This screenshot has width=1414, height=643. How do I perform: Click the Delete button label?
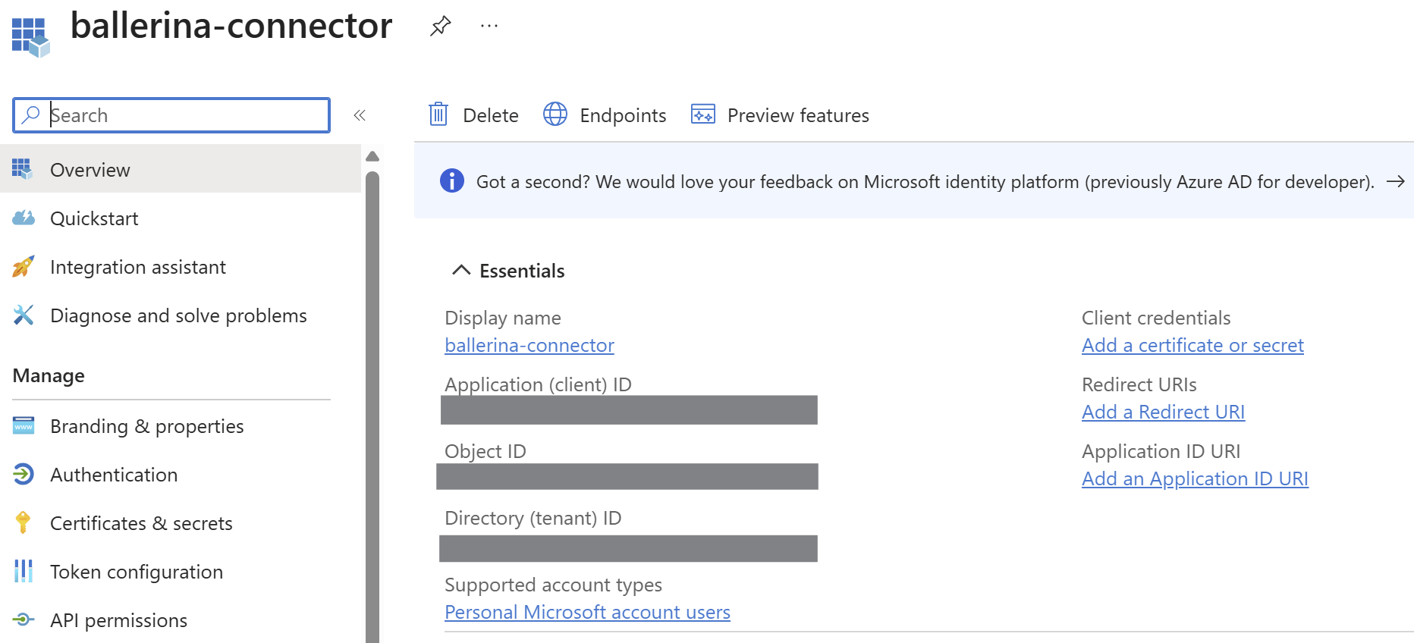coord(491,115)
